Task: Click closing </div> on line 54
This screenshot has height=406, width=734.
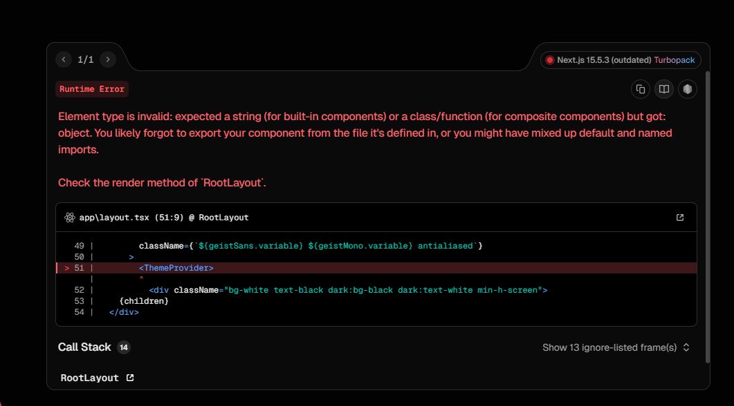Action: click(x=124, y=312)
